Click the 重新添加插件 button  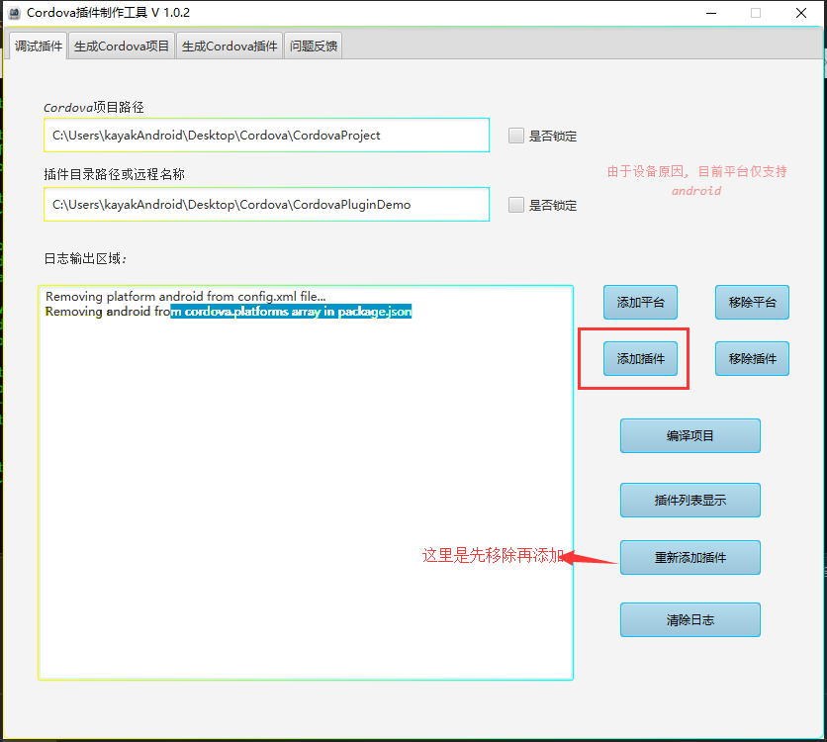[x=690, y=557]
